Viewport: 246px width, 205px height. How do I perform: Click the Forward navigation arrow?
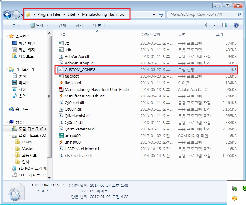click(x=16, y=14)
